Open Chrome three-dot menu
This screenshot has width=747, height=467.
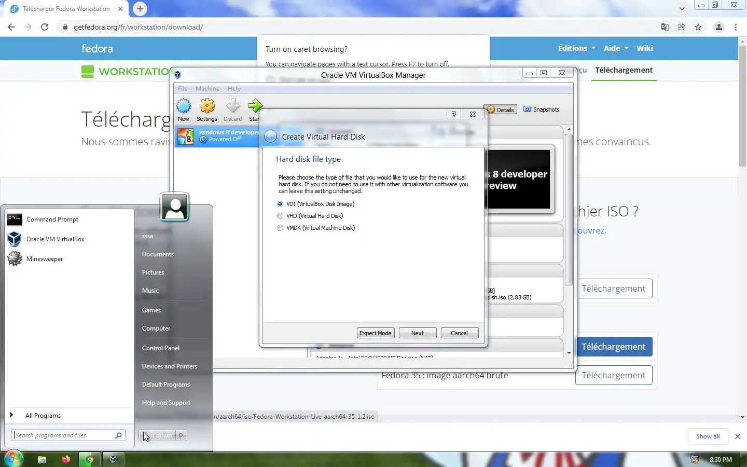point(736,27)
